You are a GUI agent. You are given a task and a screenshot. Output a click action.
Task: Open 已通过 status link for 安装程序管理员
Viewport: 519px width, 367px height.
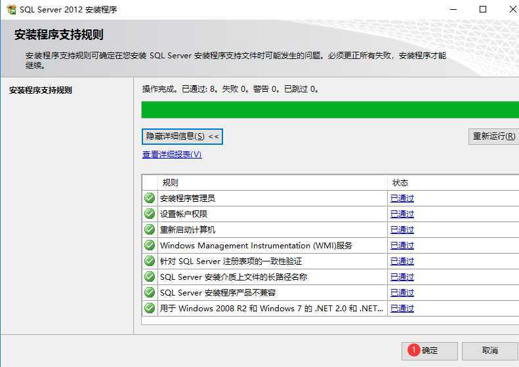pyautogui.click(x=402, y=199)
